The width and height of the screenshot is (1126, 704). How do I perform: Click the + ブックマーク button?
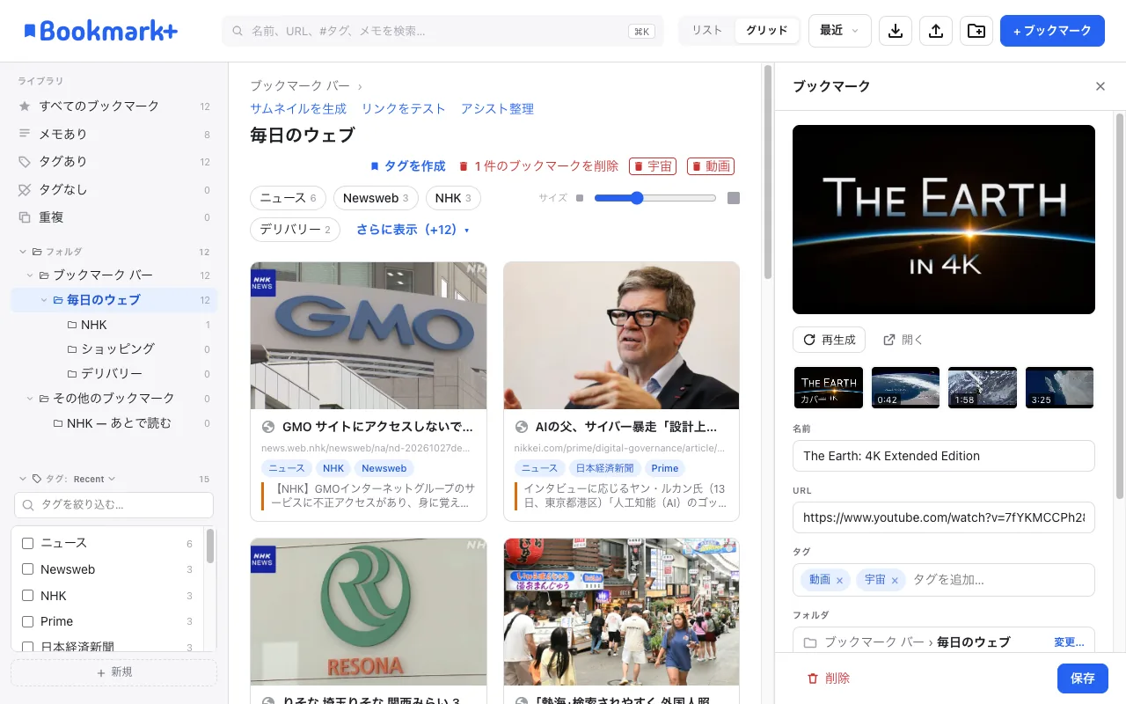pyautogui.click(x=1052, y=31)
